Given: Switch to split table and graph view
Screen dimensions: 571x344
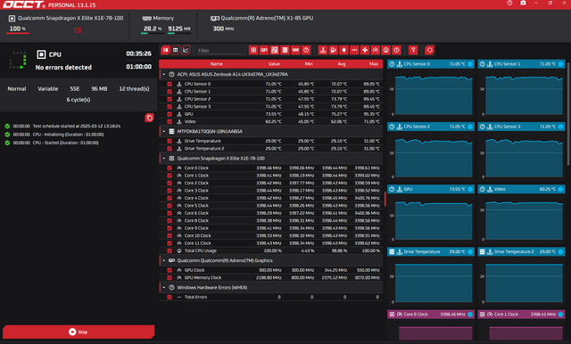Looking at the screenshot, I should pos(165,50).
